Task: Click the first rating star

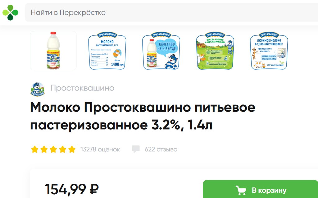Action: tap(35, 150)
